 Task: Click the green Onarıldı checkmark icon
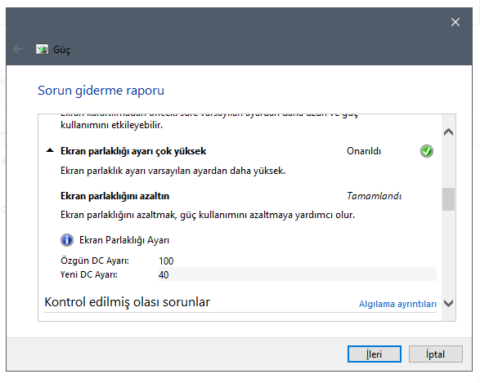click(426, 151)
